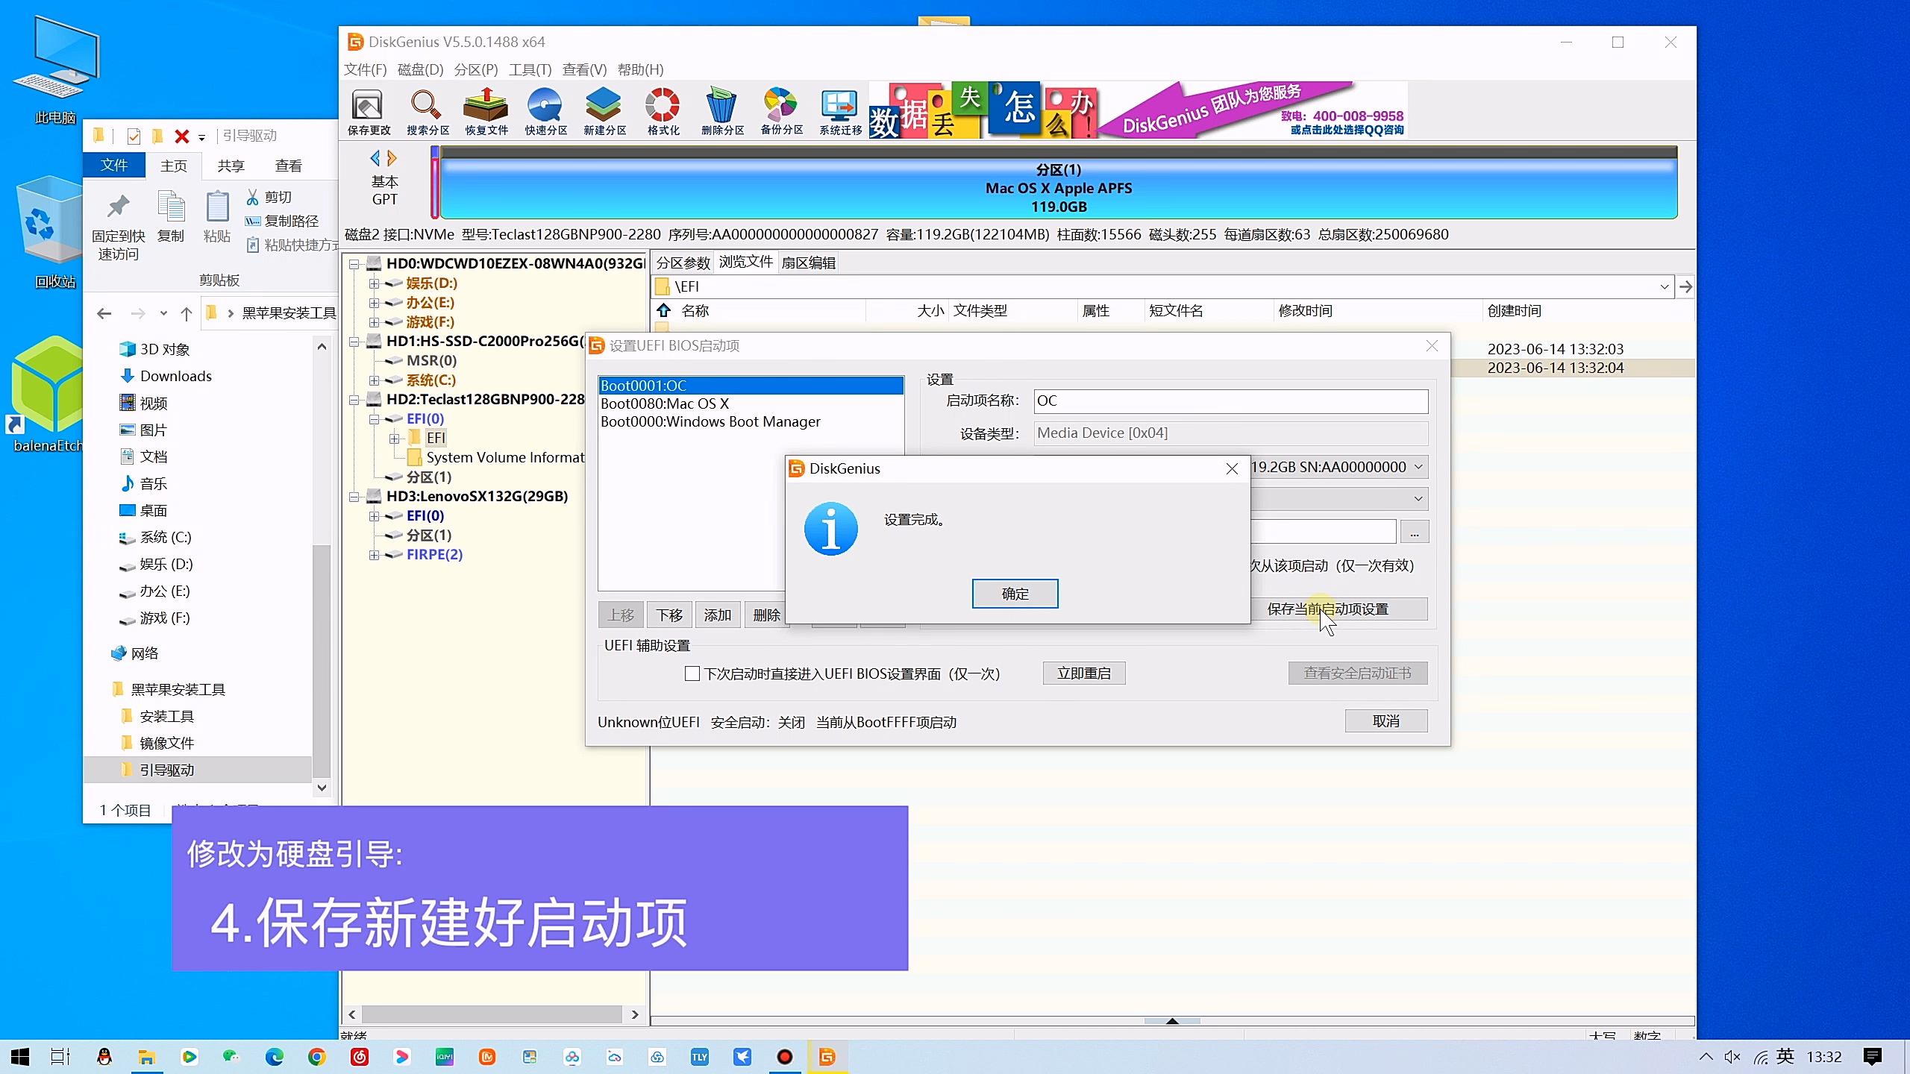
Task: Enable next boot enters UEFI BIOS setup checkbox
Action: coord(692,673)
